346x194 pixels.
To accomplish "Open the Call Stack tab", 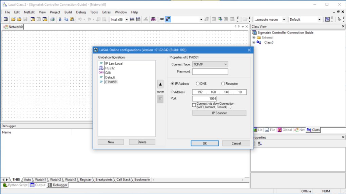I will click(123, 180).
